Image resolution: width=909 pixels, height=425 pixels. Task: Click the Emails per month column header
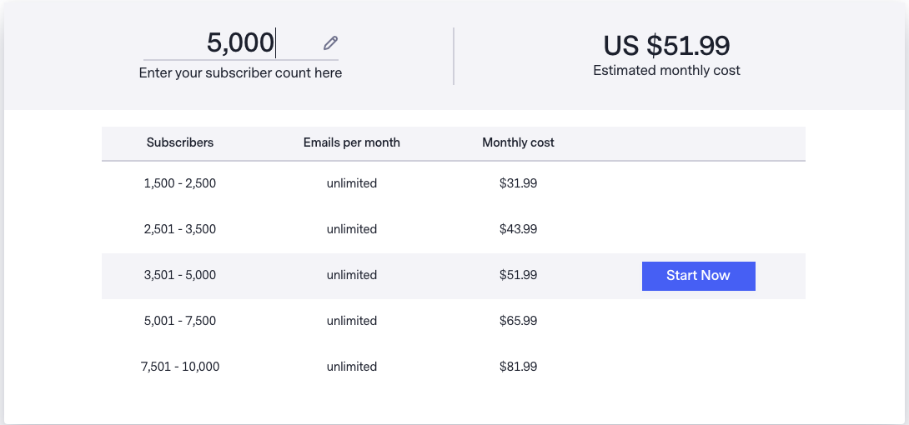click(x=352, y=142)
